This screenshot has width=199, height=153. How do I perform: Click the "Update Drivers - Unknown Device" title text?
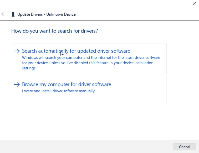tap(47, 14)
